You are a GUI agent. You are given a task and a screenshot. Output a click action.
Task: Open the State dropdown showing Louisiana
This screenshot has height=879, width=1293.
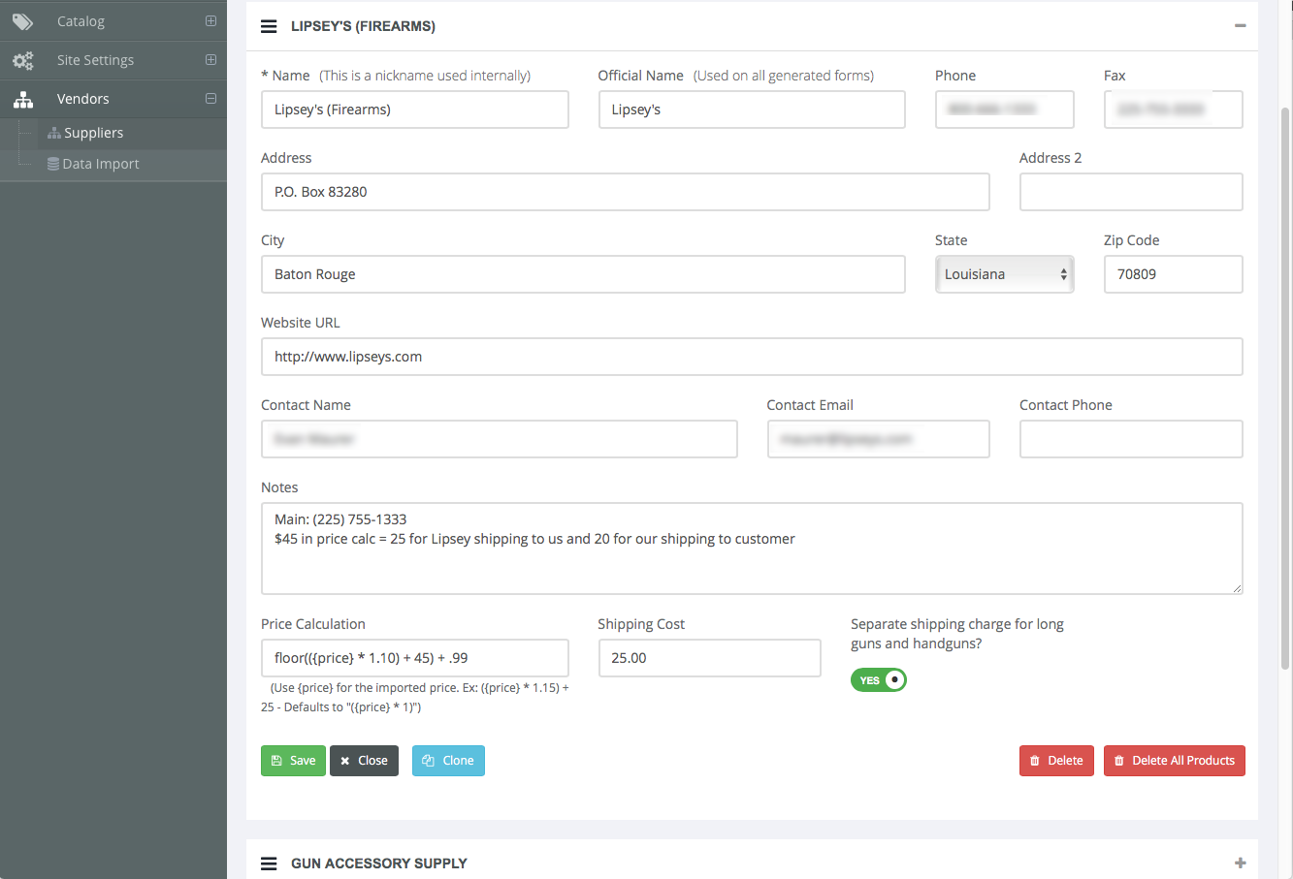[x=1004, y=274]
